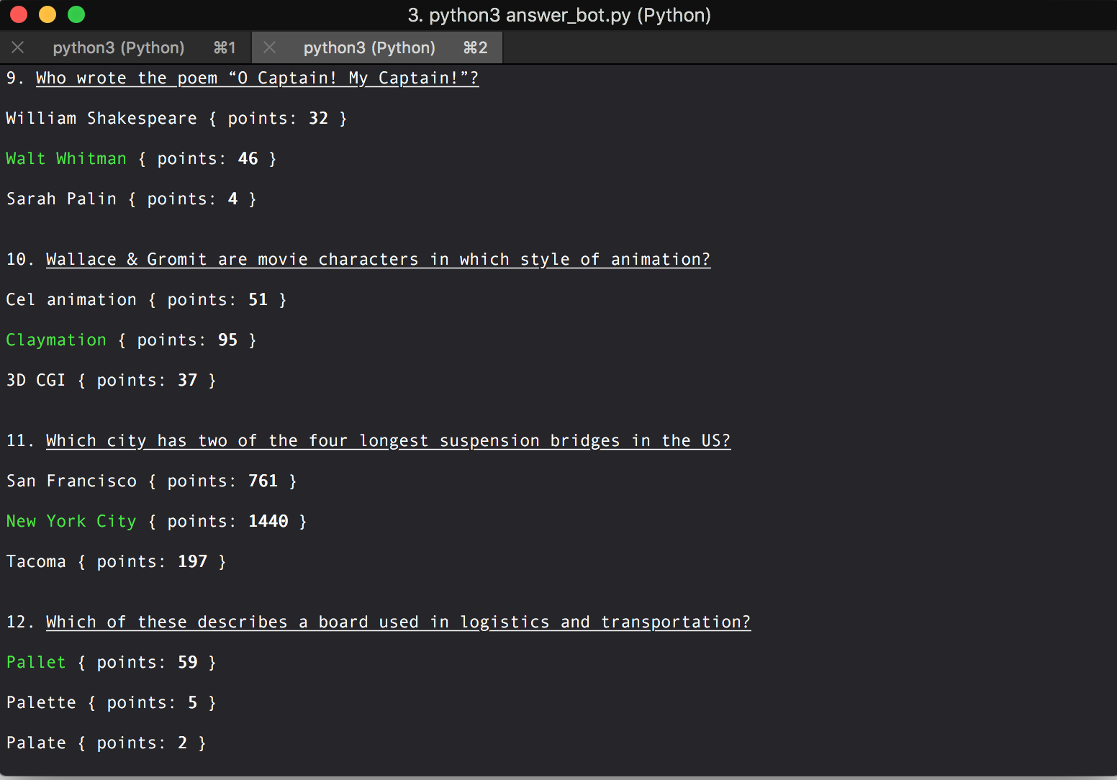Click the points value 197
This screenshot has width=1117, height=780.
[x=193, y=562]
